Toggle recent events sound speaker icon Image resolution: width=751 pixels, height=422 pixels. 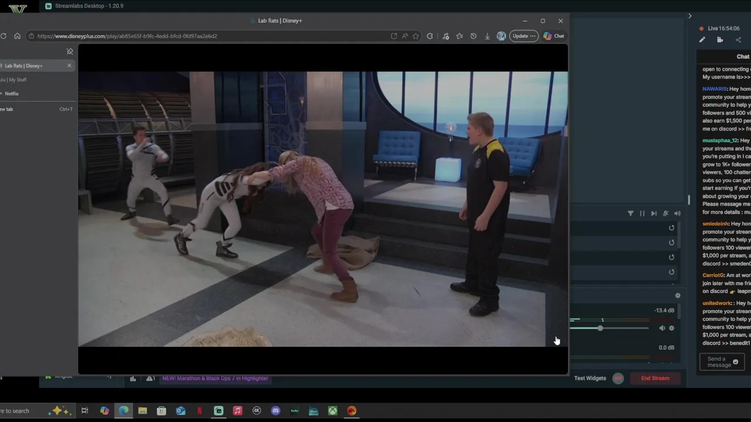click(677, 213)
